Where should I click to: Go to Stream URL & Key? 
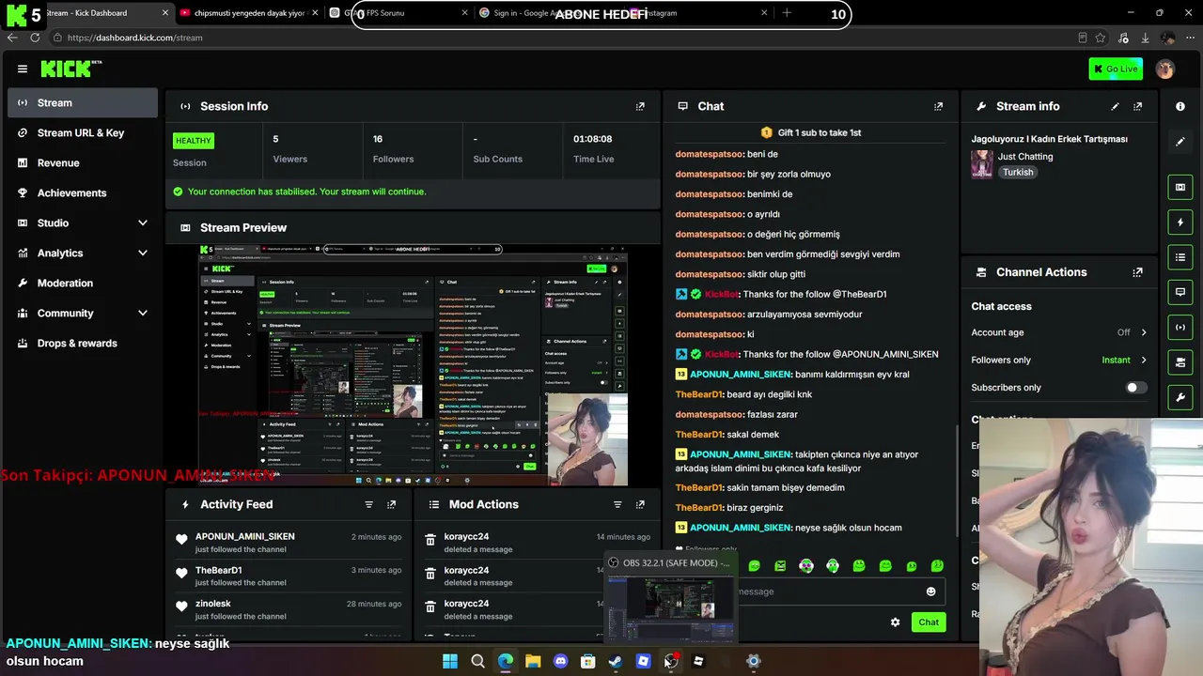(83, 132)
